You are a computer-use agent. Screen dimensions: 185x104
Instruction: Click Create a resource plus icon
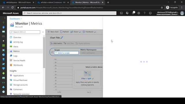click(3, 23)
